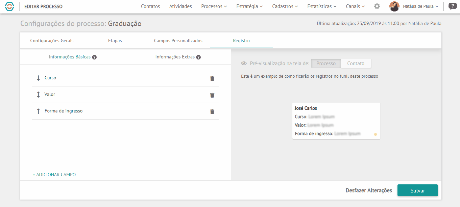The width and height of the screenshot is (460, 207).
Task: Click the hexagon app logo
Action: tap(9, 6)
